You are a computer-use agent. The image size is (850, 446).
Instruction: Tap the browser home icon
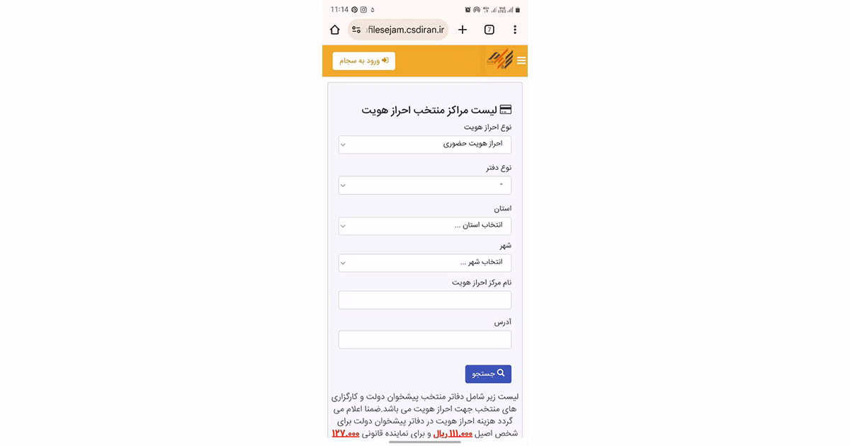[x=335, y=30]
